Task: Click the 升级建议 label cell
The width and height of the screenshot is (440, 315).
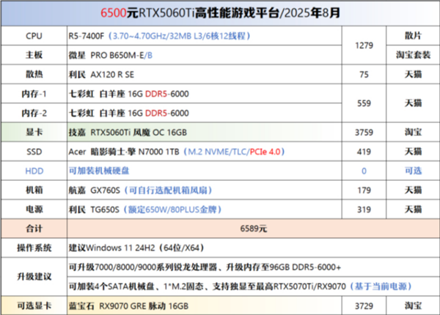Action: (x=34, y=277)
